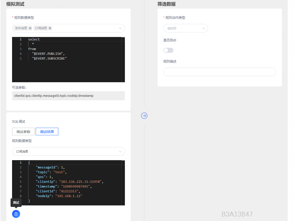Click the "nodeIp": "192.168.1.12" line
This screenshot has height=221, width=293.
pos(59,196)
